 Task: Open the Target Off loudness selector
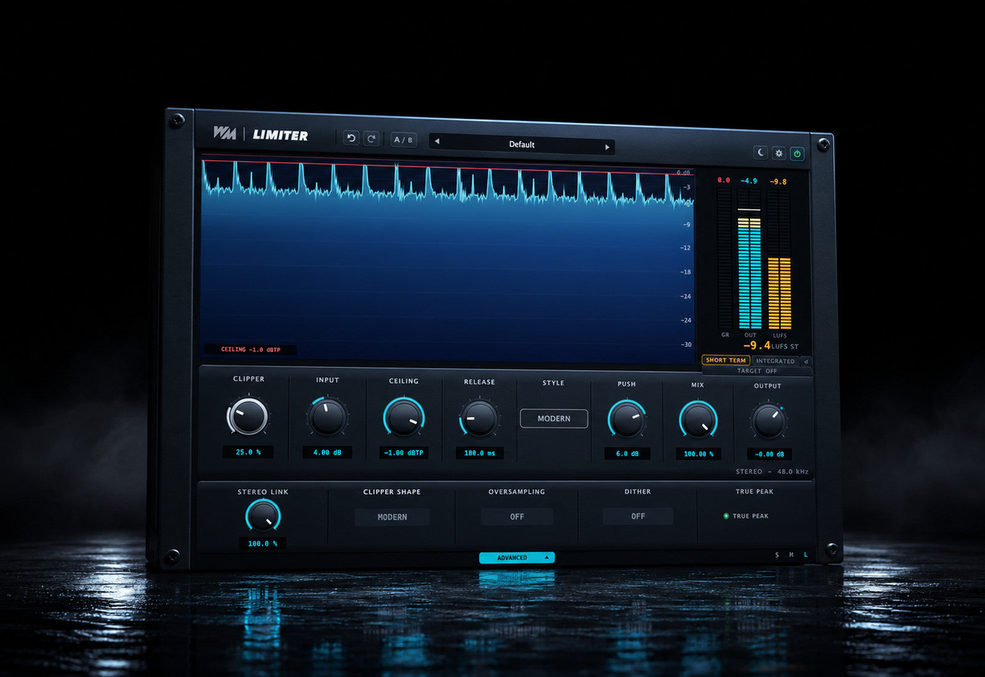pos(757,371)
